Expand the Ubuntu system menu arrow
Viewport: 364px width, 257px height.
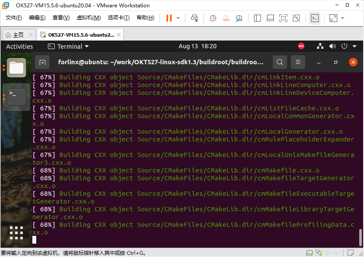pyautogui.click(x=355, y=47)
